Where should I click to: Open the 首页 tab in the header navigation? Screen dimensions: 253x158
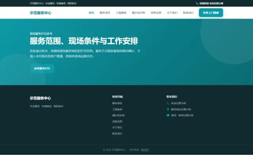point(91,13)
